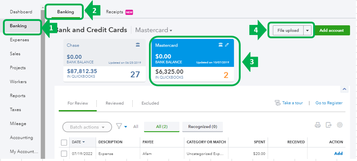The image size is (357, 161).
Task: Click the print icon above the table
Action: [318, 125]
